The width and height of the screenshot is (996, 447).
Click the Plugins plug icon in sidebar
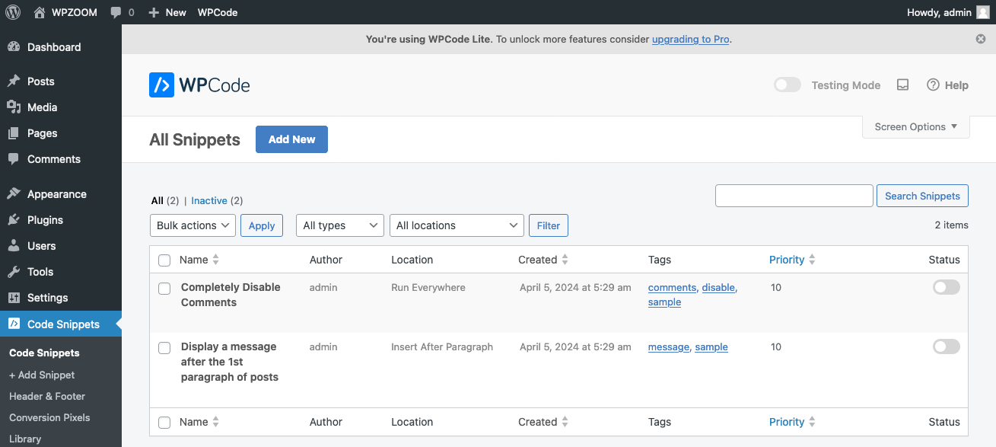(x=14, y=220)
